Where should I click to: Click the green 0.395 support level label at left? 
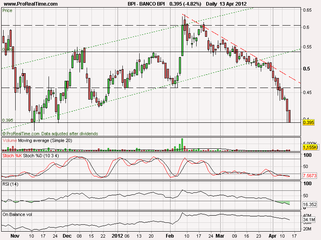pos(8,120)
